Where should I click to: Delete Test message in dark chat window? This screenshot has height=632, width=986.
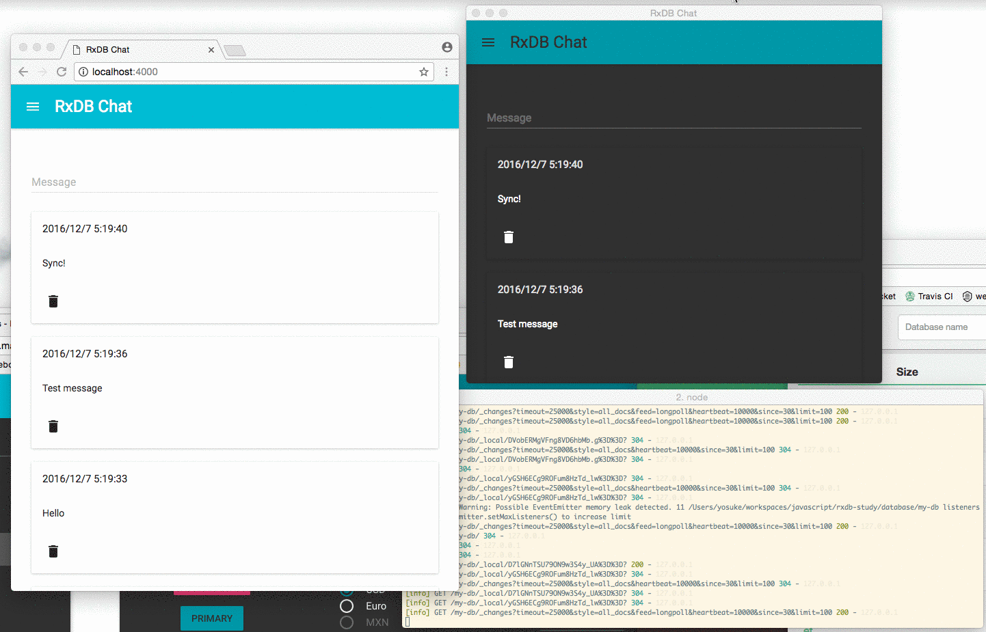tap(509, 362)
